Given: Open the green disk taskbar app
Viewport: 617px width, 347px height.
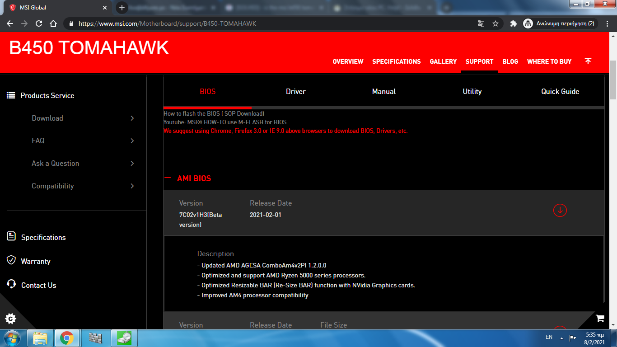Looking at the screenshot, I should click(124, 338).
